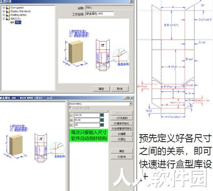The width and height of the screenshot is (213, 191).
Task: Click the box preview thumbnail in catalog dialog
Action: (94, 51)
